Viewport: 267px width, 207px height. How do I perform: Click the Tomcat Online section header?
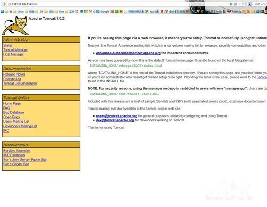[41, 98]
